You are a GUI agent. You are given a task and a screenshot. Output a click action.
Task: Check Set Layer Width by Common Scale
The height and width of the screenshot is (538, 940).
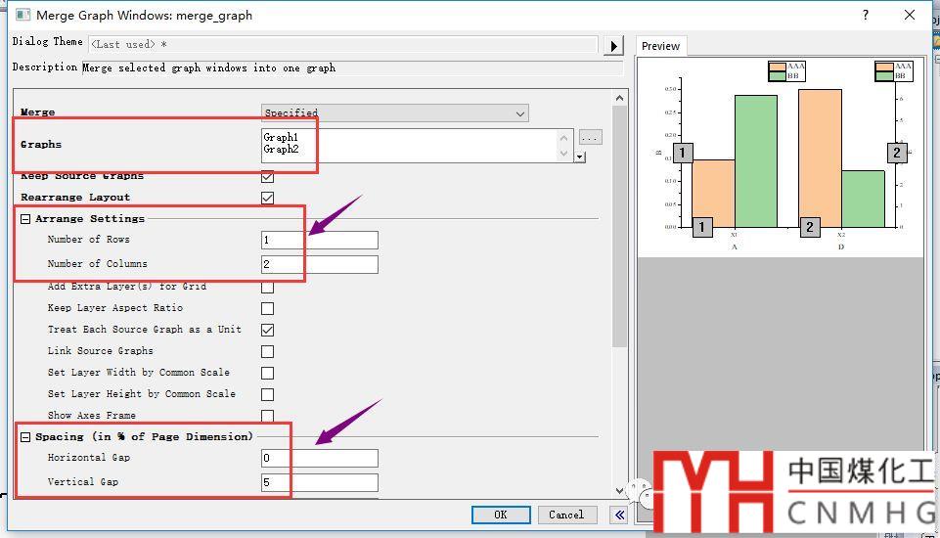(267, 373)
